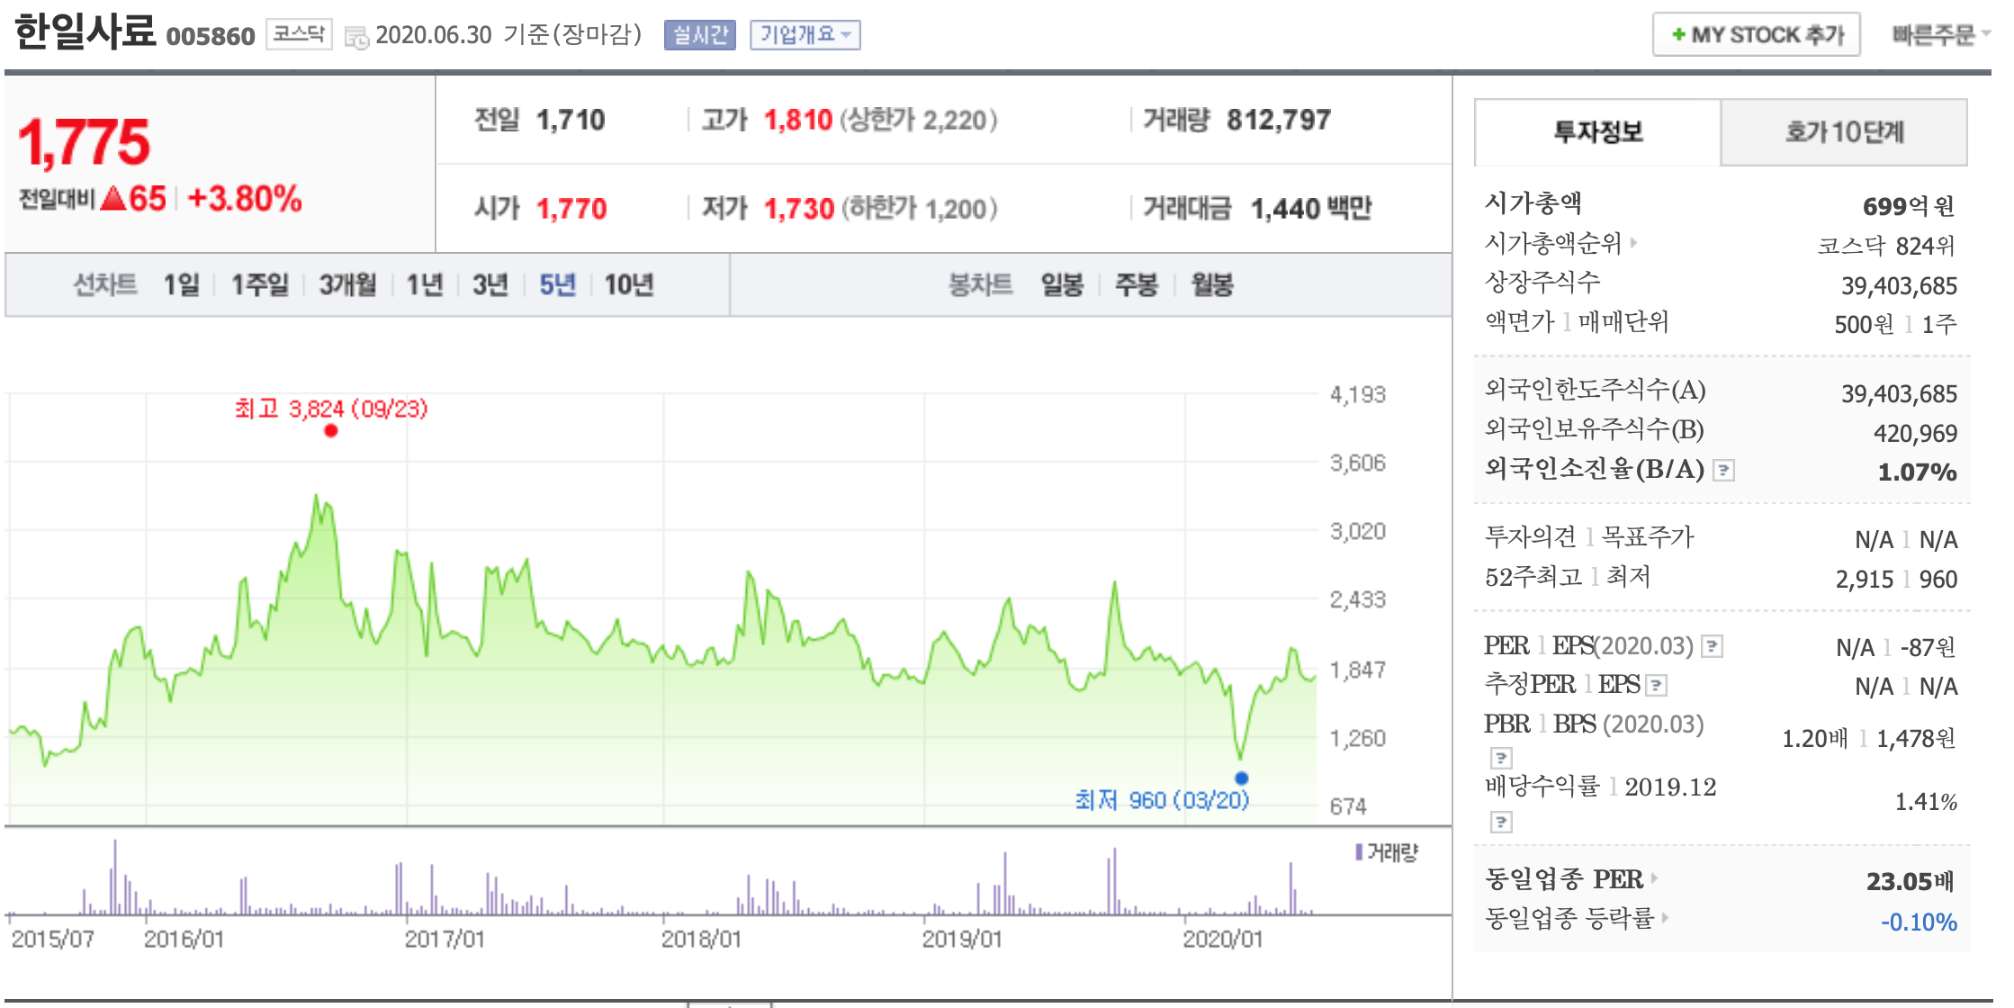Open the help icon next to PER EPS(2020.03)
Image resolution: width=2014 pixels, height=1008 pixels.
(x=1713, y=646)
